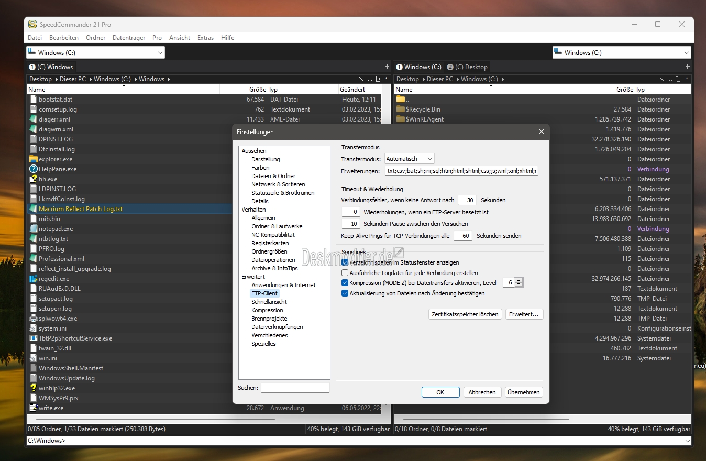706x461 pixels.
Task: Click the timeout seconds field showing 30
Action: (467, 200)
